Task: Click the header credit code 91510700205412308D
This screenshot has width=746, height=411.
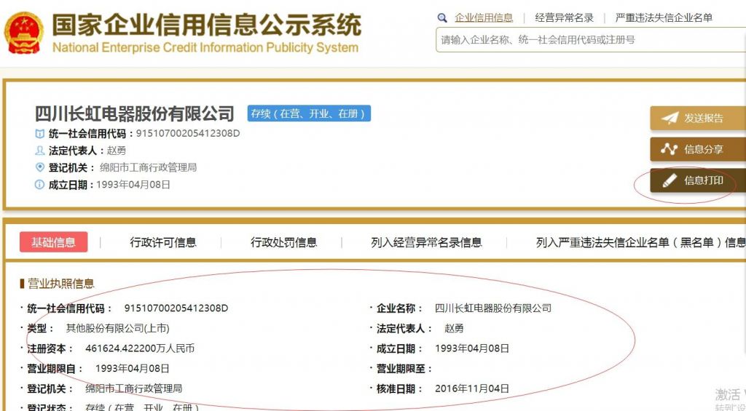Action: tap(188, 134)
